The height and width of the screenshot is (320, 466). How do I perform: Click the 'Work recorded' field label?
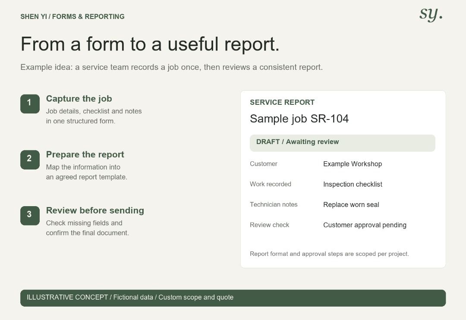point(270,184)
